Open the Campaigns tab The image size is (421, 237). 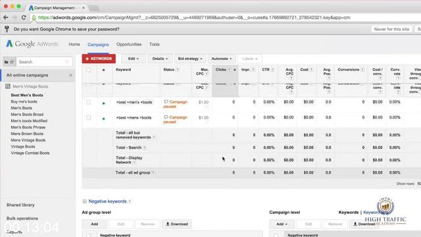(x=98, y=44)
